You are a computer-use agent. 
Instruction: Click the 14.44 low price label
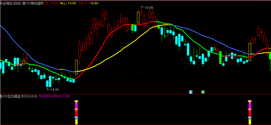coord(54,89)
